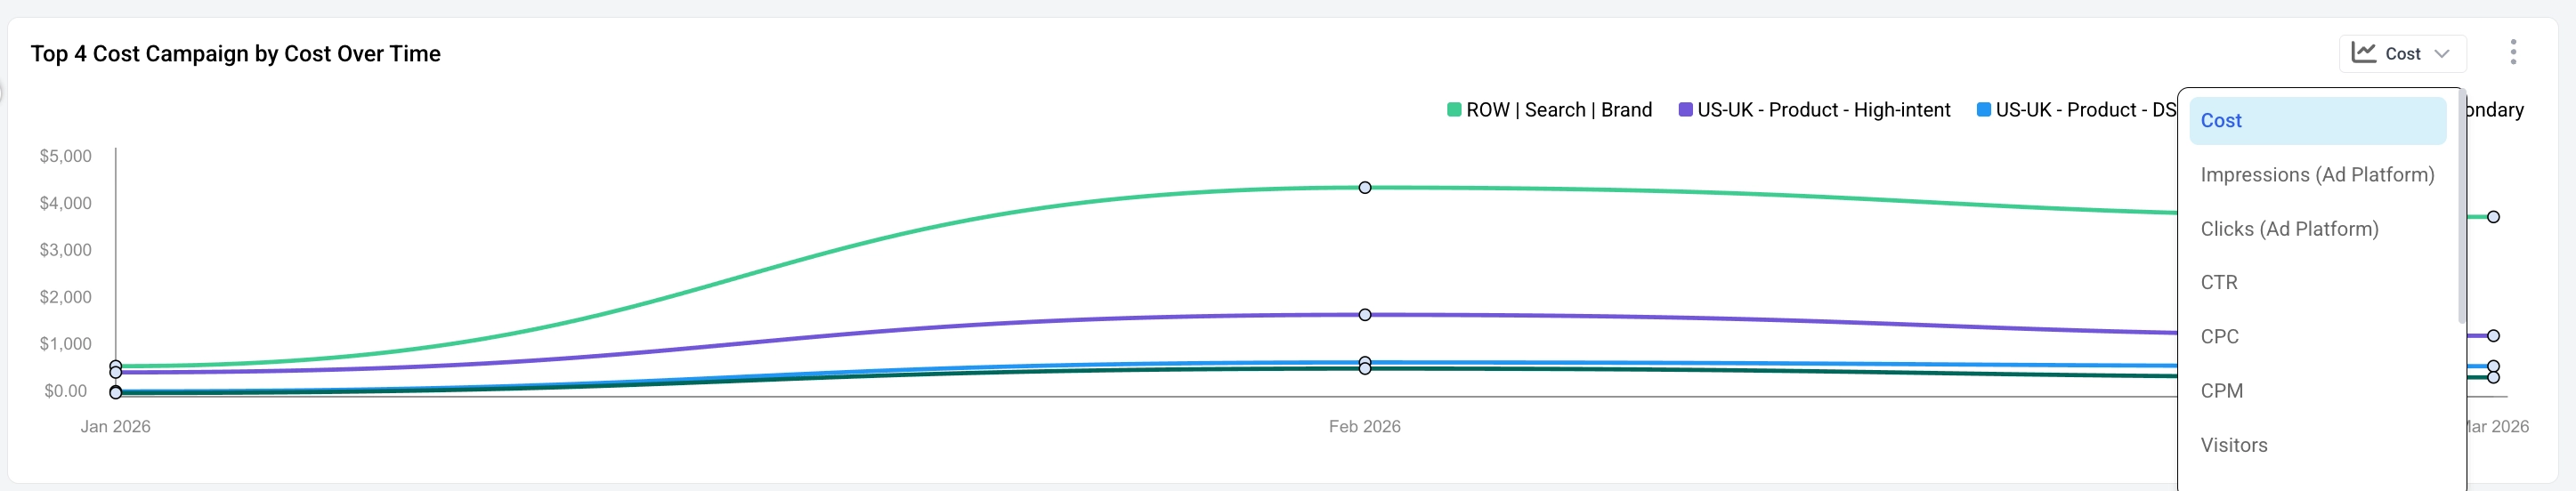This screenshot has width=2576, height=491.
Task: Toggle the US-UK - Product - DS series label
Action: 2085,110
